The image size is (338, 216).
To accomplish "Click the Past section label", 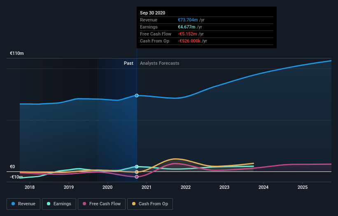I will click(x=128, y=63).
